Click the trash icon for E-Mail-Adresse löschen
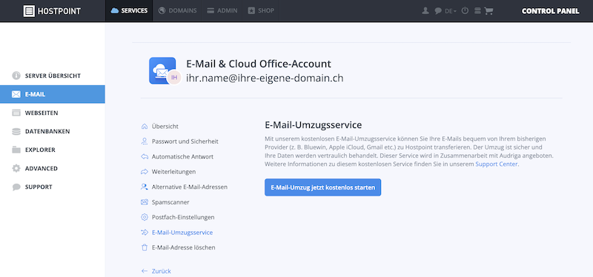The width and height of the screenshot is (593, 277). click(144, 247)
